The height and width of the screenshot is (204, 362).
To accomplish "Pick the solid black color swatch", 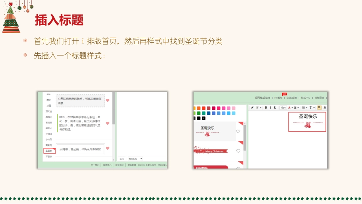I will click(199, 118).
